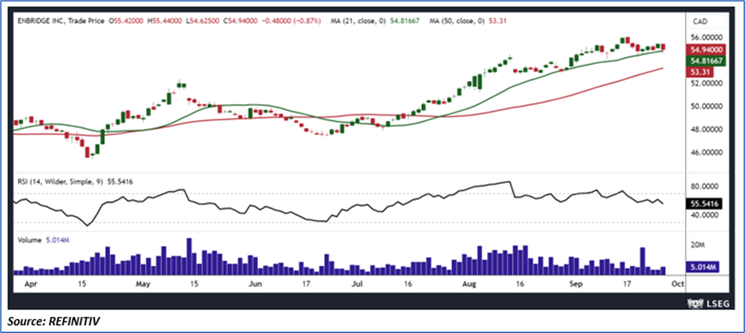Click the May date axis label
745x333 pixels.
(x=142, y=284)
